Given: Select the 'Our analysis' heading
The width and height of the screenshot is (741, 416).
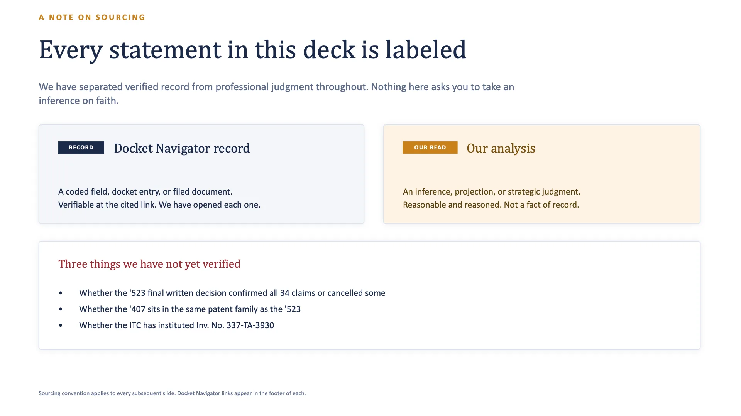Looking at the screenshot, I should tap(501, 148).
